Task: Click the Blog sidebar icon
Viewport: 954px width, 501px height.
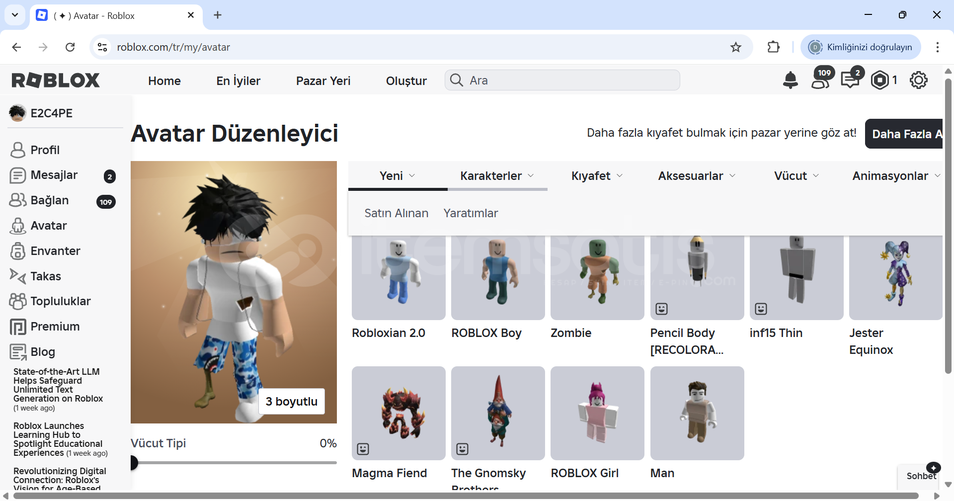Action: (x=18, y=352)
